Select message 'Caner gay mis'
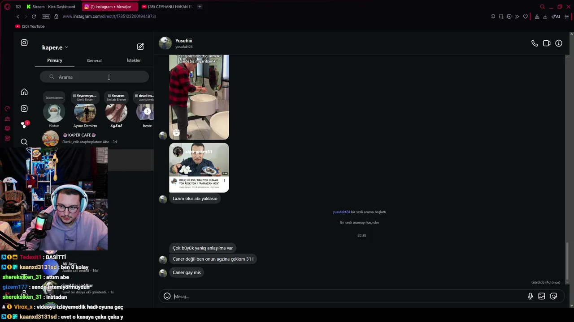The width and height of the screenshot is (574, 322). (x=187, y=272)
